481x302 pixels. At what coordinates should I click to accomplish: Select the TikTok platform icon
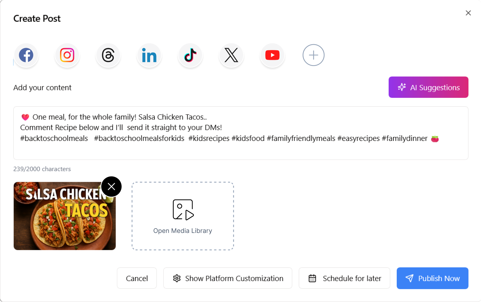tap(190, 55)
